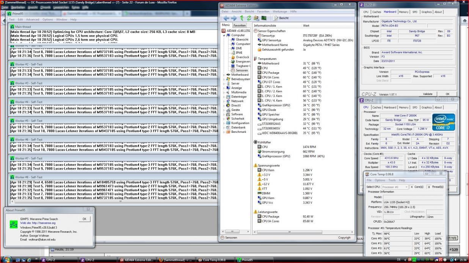Switch to Core Temp 0.99.8 taskbar button
Image resolution: width=469 pixels, height=263 pixels.
point(214,260)
